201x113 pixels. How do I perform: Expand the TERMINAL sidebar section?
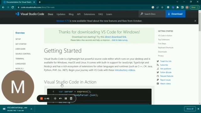coord(20,59)
